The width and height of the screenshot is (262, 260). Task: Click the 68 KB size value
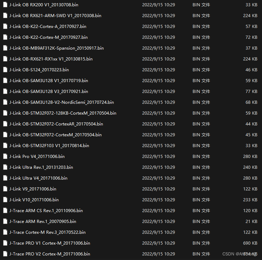coord(251,102)
